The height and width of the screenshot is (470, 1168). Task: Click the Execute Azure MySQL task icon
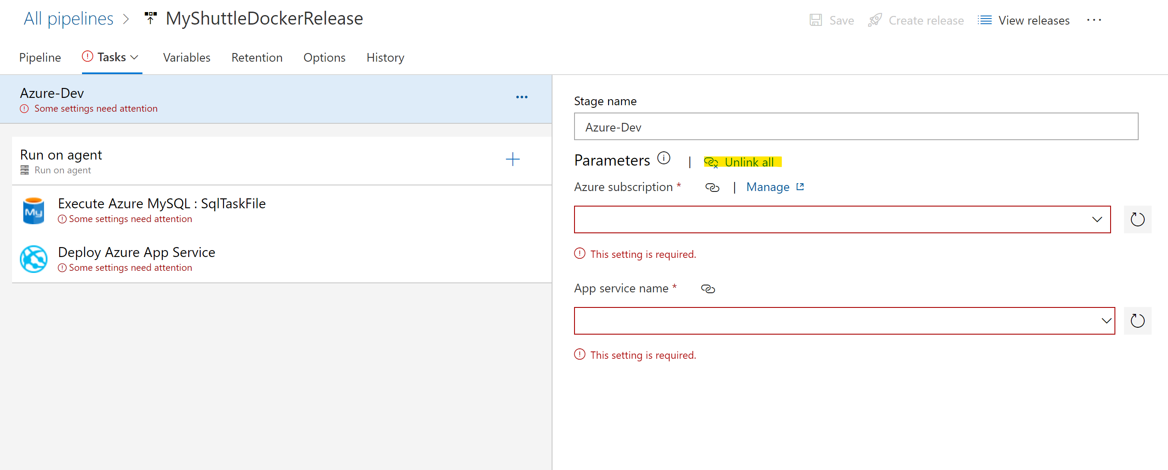click(x=34, y=210)
